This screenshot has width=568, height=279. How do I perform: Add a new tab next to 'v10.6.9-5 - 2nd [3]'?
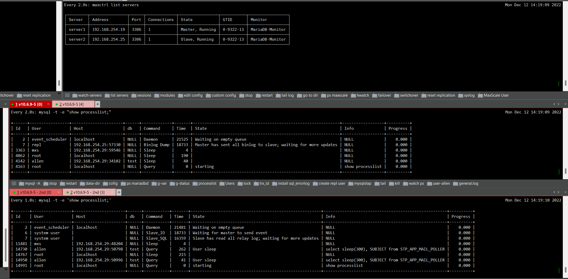tap(119, 192)
